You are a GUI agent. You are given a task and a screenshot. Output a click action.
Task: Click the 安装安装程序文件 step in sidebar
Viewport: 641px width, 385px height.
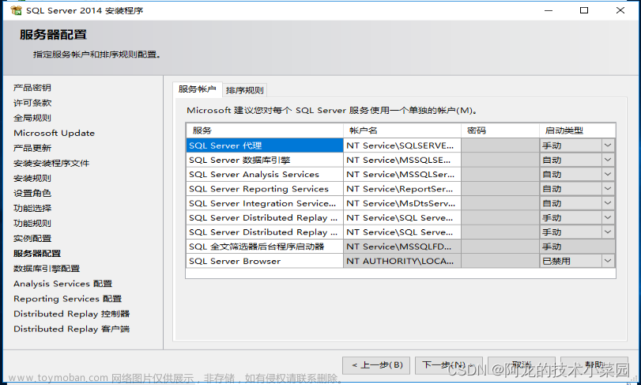click(x=51, y=163)
